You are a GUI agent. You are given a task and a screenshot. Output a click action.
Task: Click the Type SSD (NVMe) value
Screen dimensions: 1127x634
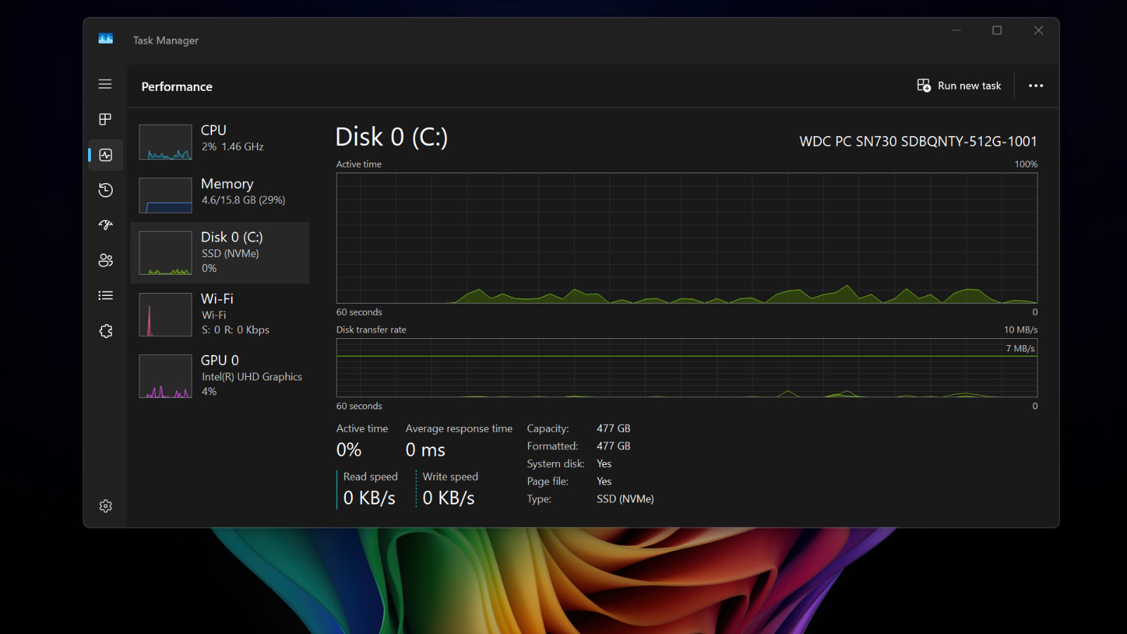click(x=625, y=499)
